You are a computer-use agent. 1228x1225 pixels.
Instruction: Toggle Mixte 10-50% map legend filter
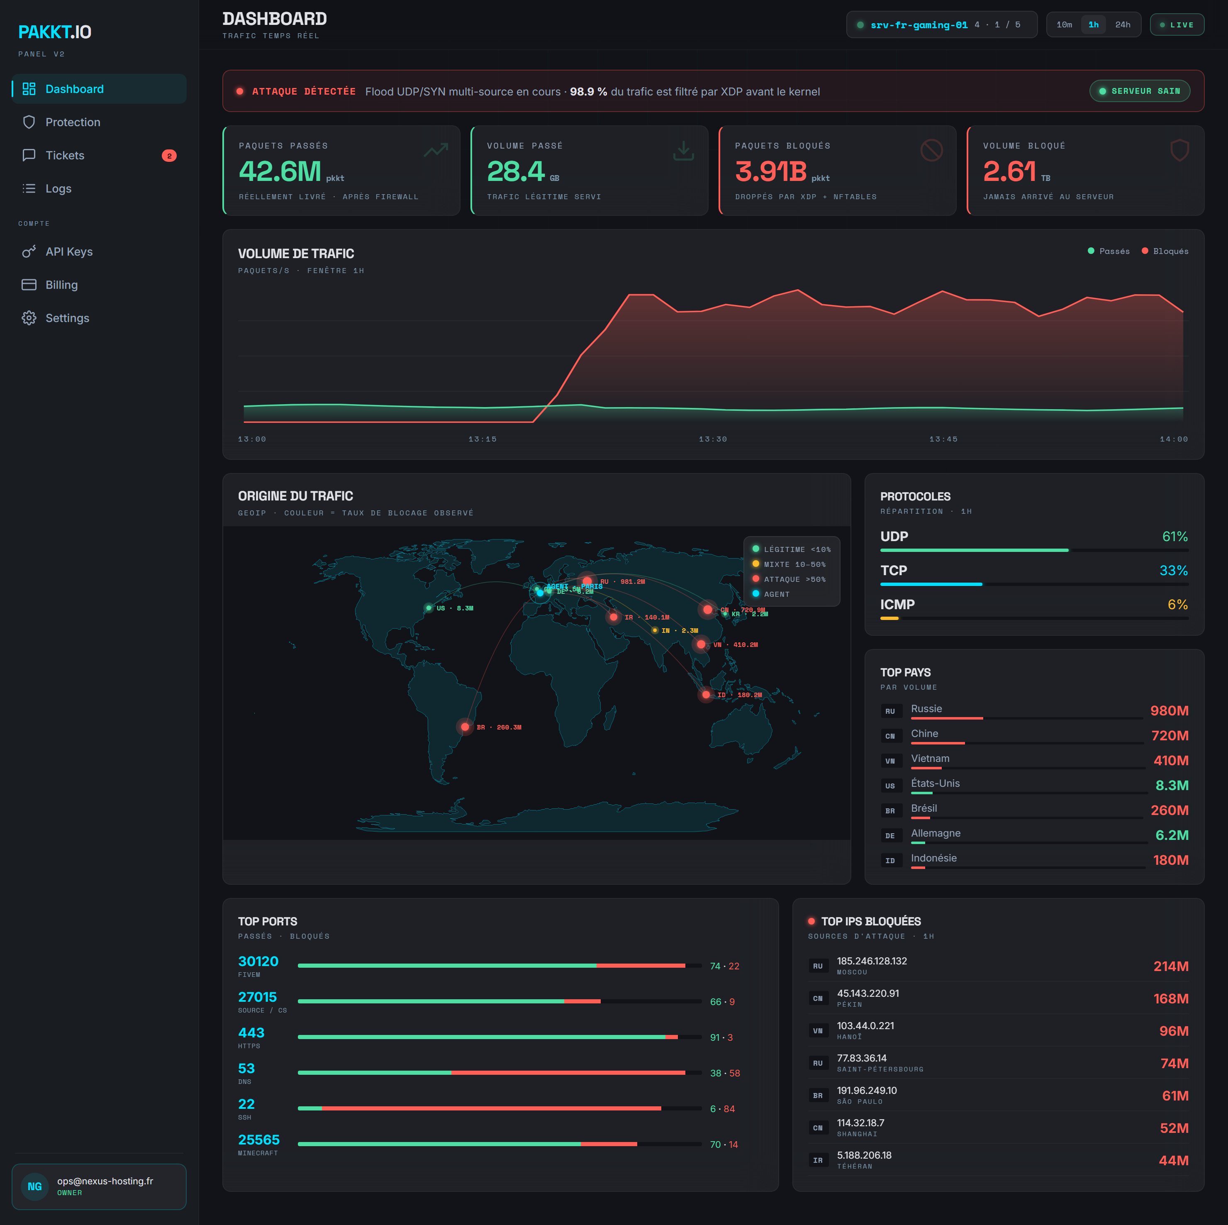click(789, 564)
